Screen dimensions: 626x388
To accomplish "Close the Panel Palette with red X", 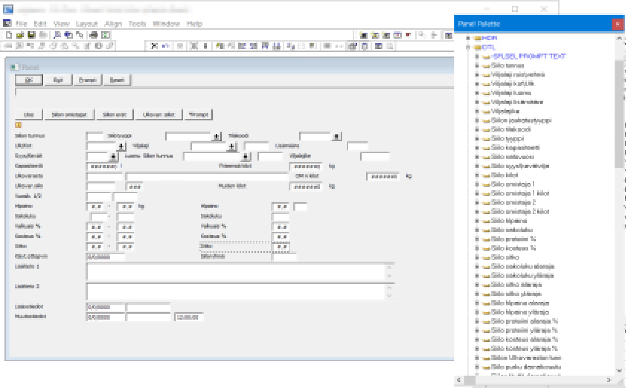I will tap(617, 24).
